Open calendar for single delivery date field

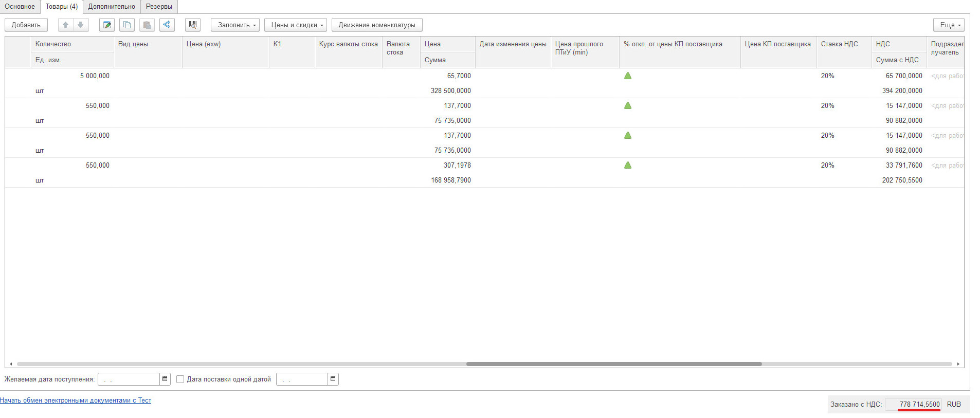point(333,379)
